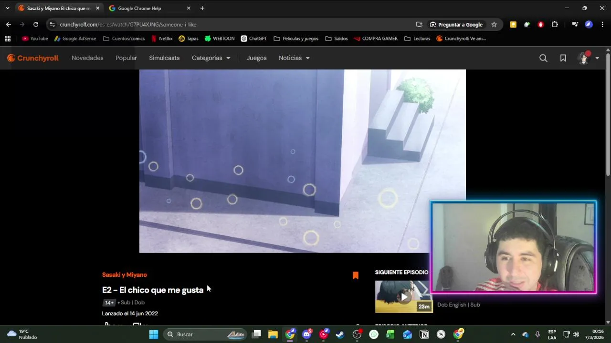Open the Crunchyroll: Ve ani... bookmark
Screen dimensions: 611x343
tap(461, 39)
